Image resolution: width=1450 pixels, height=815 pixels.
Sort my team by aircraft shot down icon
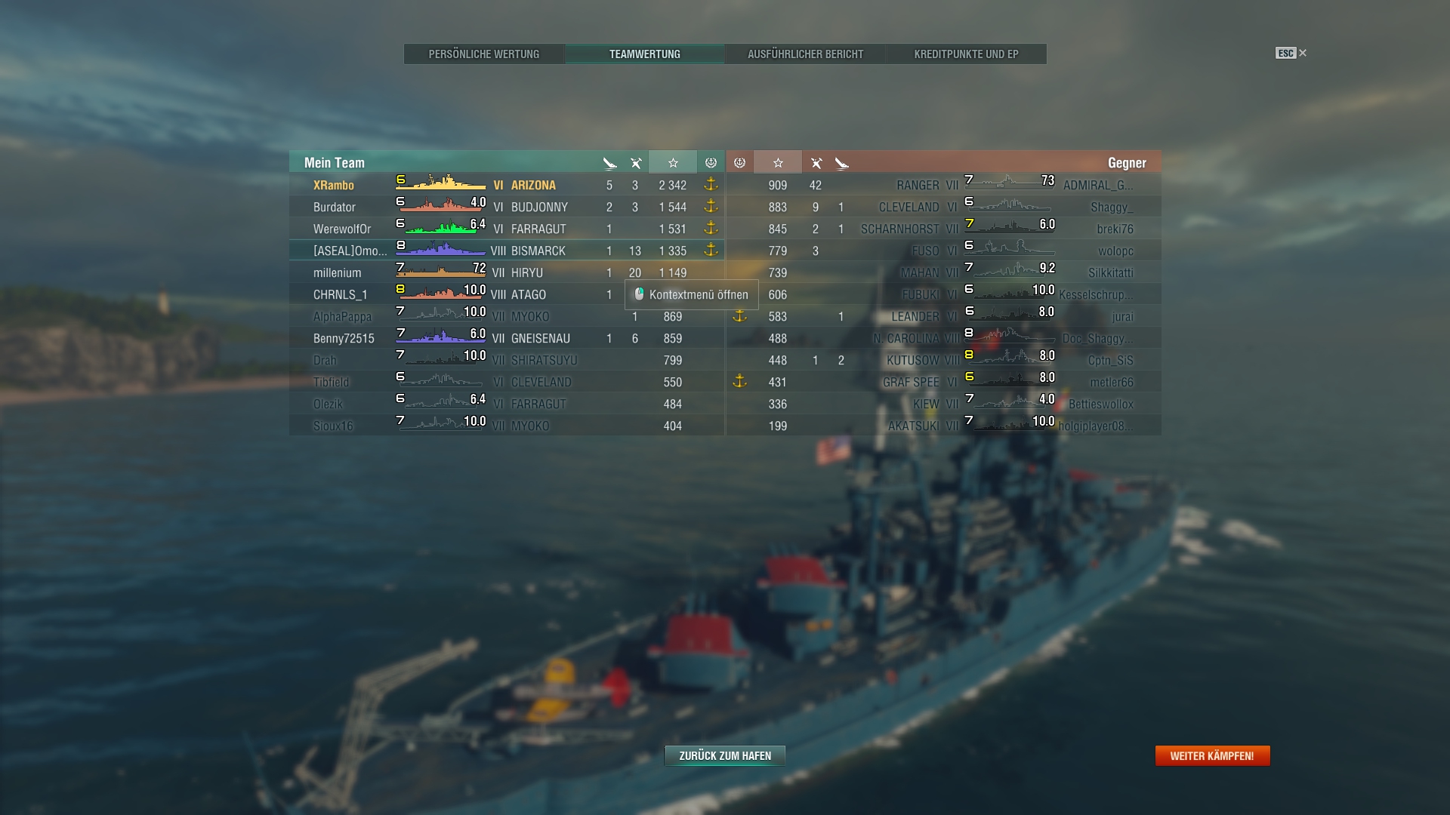pos(636,163)
